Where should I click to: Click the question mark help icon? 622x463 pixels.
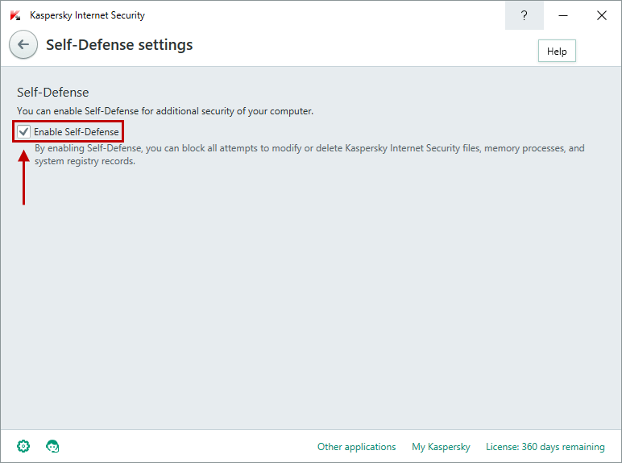tap(524, 15)
